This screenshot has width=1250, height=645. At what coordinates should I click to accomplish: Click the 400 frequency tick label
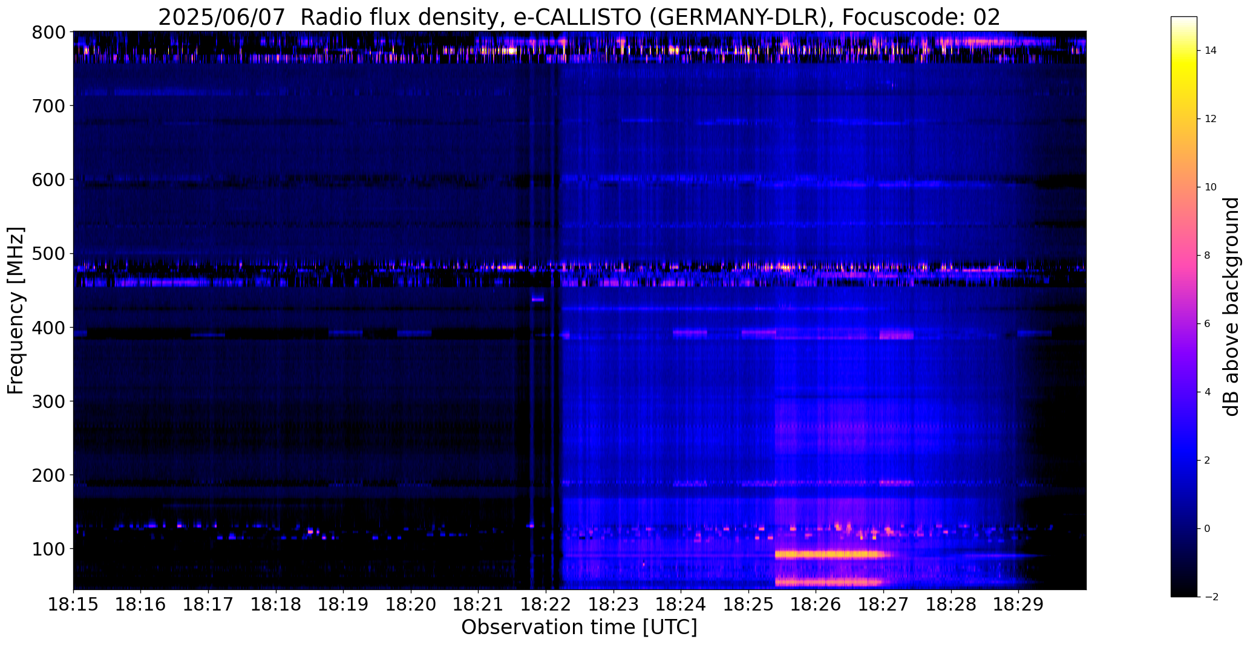coord(48,328)
